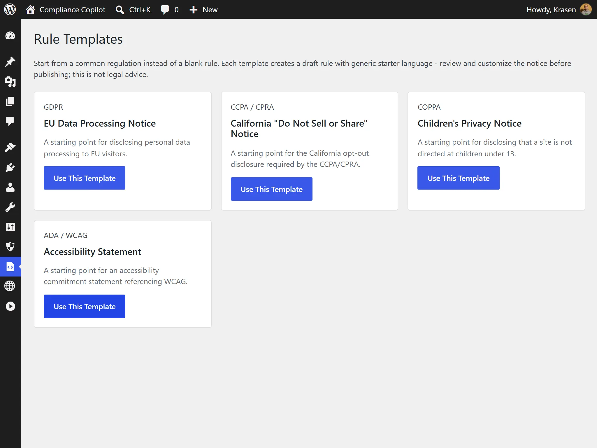View comments count in admin bar
Viewport: 597px width, 448px height.
(x=170, y=10)
